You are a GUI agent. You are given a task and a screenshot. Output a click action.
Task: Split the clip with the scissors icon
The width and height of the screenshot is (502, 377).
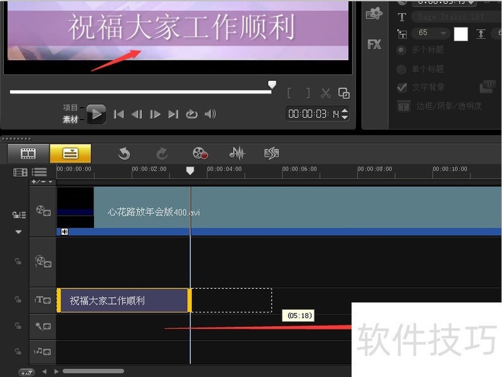pos(326,93)
